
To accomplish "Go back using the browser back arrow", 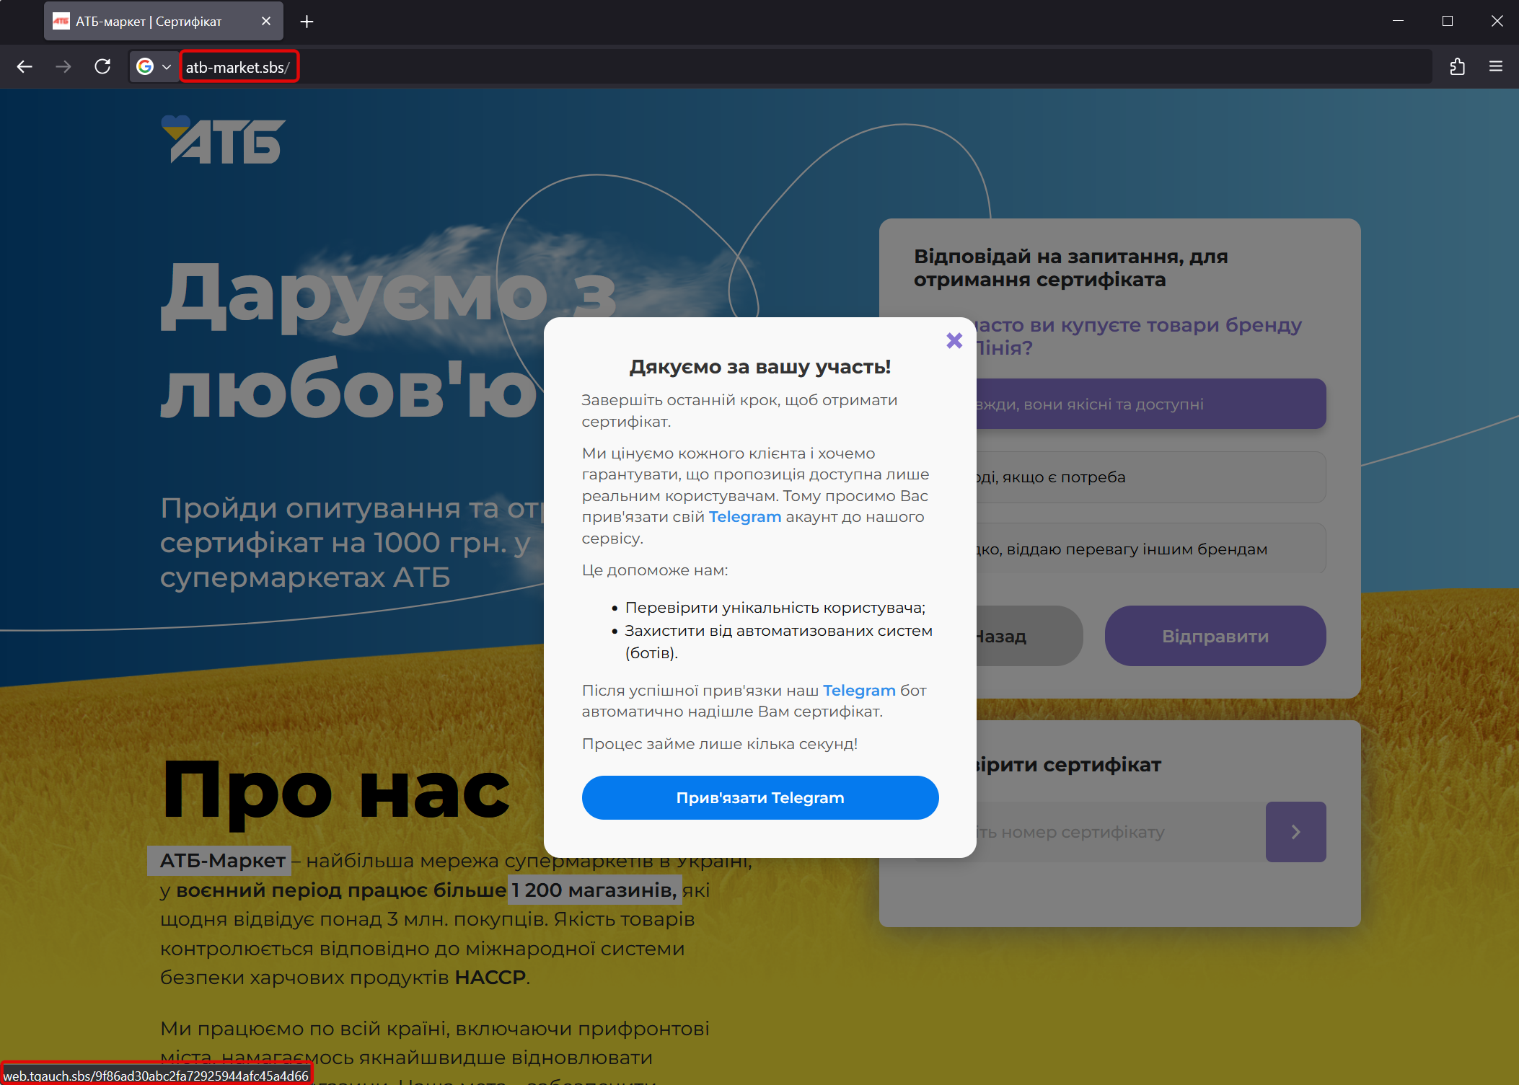I will click(25, 67).
